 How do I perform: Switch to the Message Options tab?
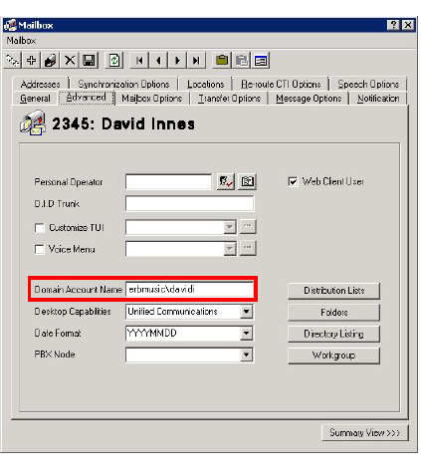click(x=309, y=99)
